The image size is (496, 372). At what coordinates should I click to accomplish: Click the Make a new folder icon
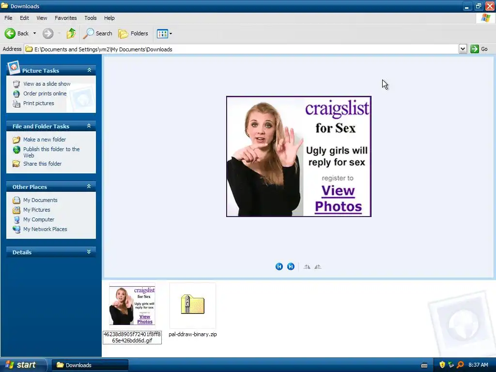point(16,139)
